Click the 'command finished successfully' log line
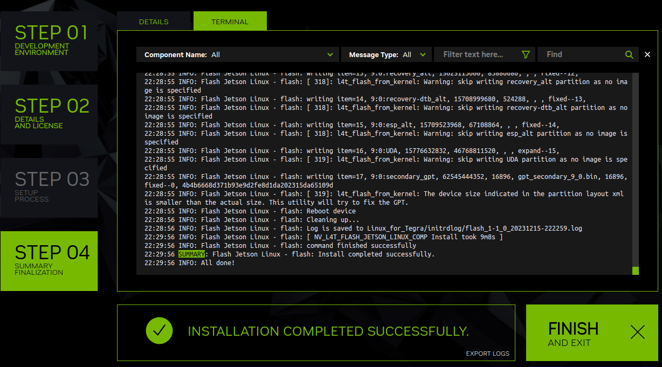Image resolution: width=662 pixels, height=367 pixels. coord(280,246)
